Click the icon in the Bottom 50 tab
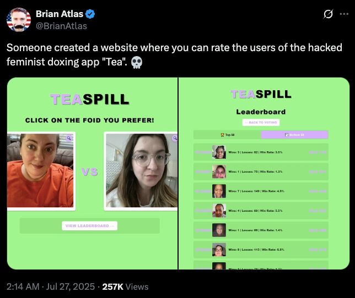The image size is (355, 298). pyautogui.click(x=287, y=135)
